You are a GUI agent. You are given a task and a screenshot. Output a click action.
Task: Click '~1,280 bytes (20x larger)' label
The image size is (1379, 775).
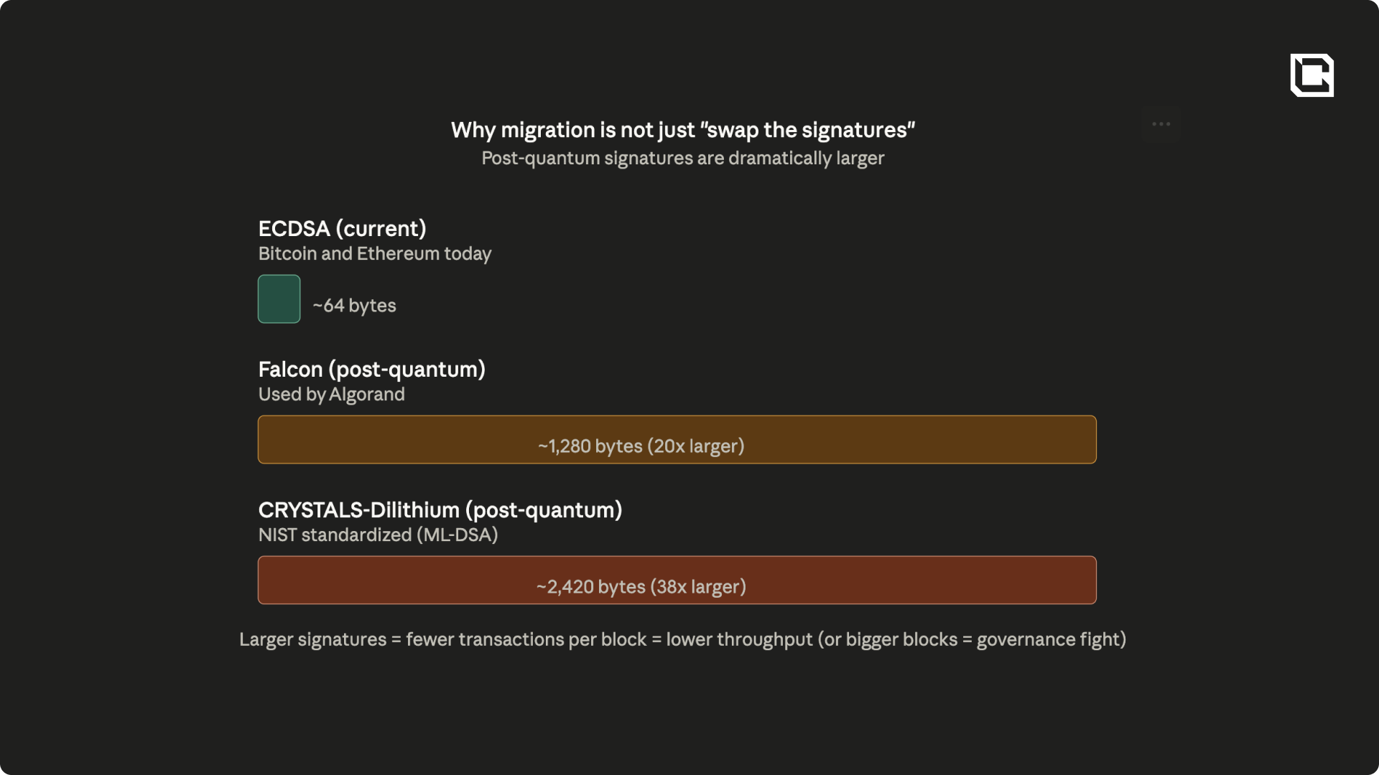[x=641, y=446]
